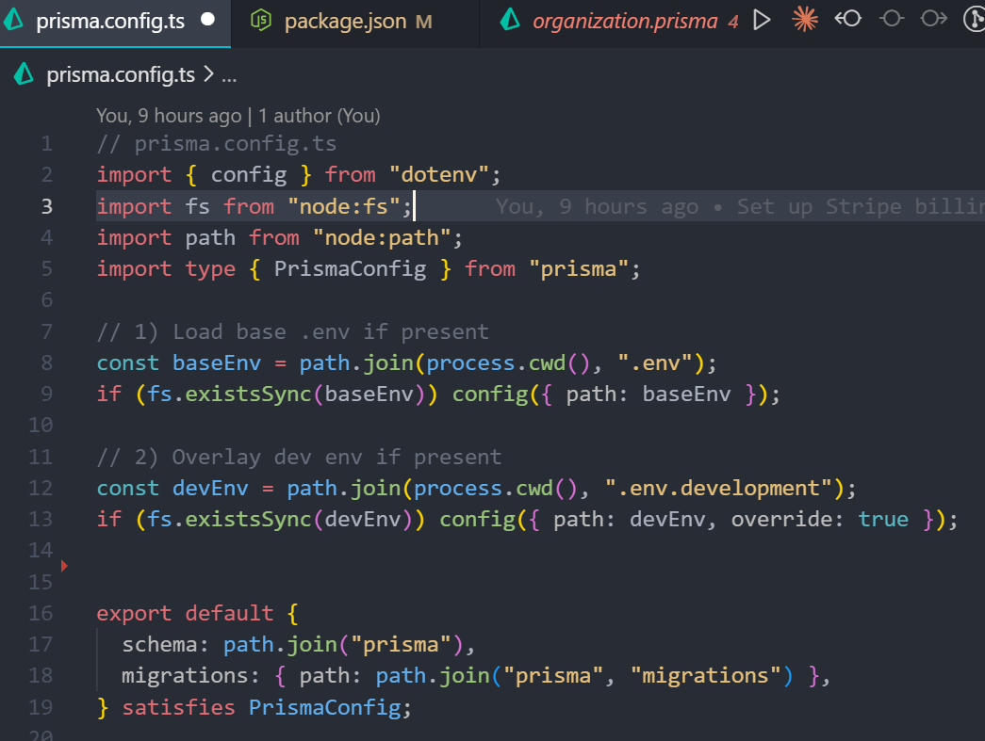
Task: Click line number 12 in the gutter
Action: pyautogui.click(x=41, y=488)
